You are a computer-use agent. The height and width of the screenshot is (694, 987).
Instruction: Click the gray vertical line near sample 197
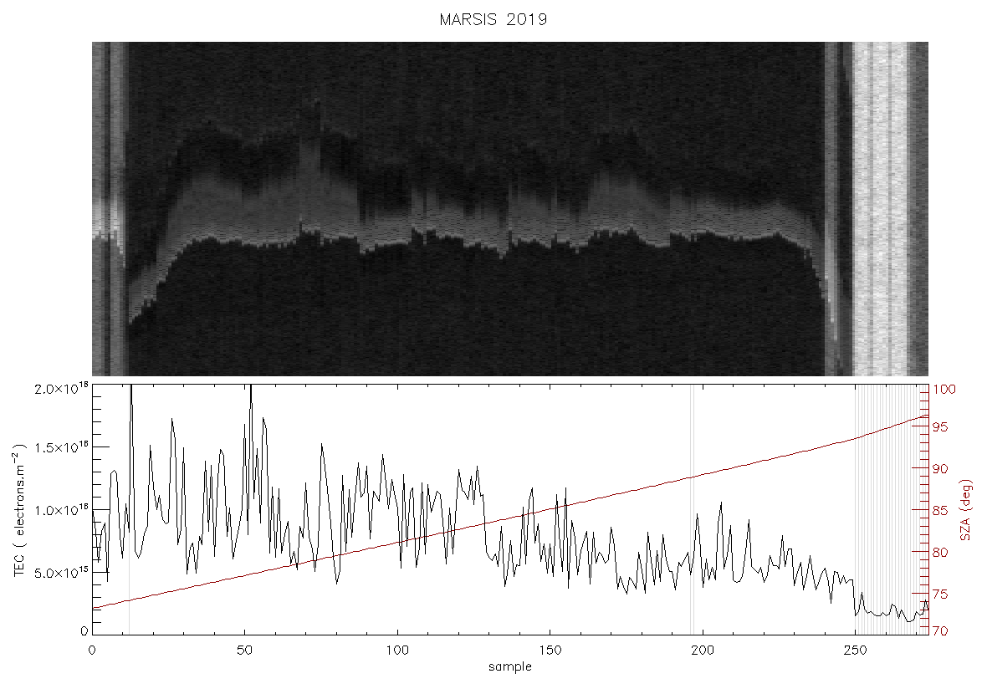pos(691,509)
